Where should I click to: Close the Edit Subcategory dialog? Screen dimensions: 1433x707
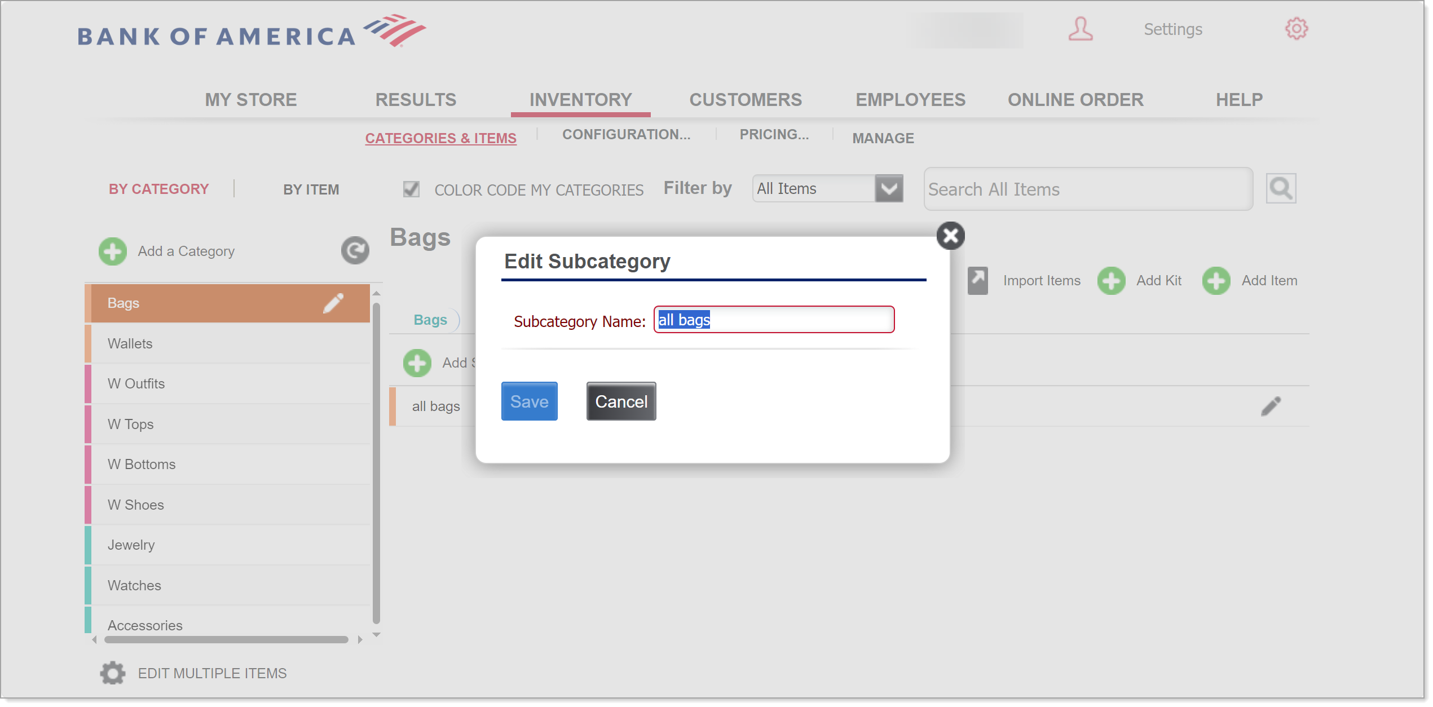951,236
